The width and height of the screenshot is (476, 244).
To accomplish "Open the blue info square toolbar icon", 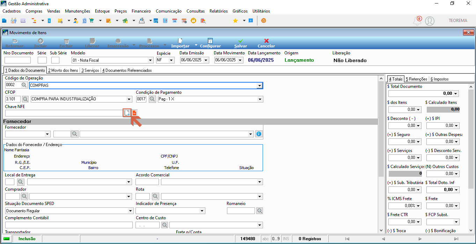I will [250, 21].
